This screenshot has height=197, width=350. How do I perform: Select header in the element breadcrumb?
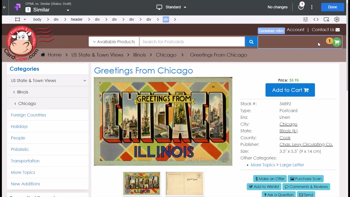click(x=77, y=19)
